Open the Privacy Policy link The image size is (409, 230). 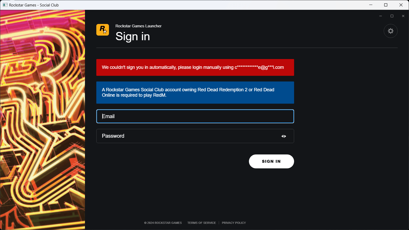click(234, 223)
